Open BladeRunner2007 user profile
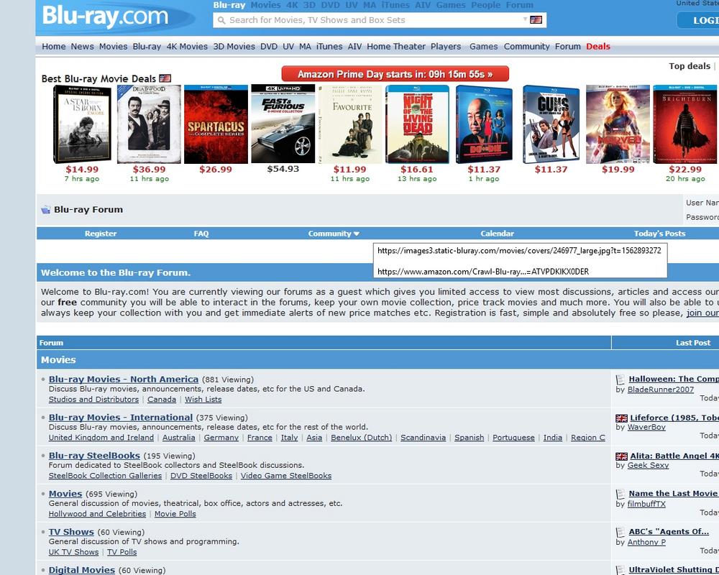 660,390
